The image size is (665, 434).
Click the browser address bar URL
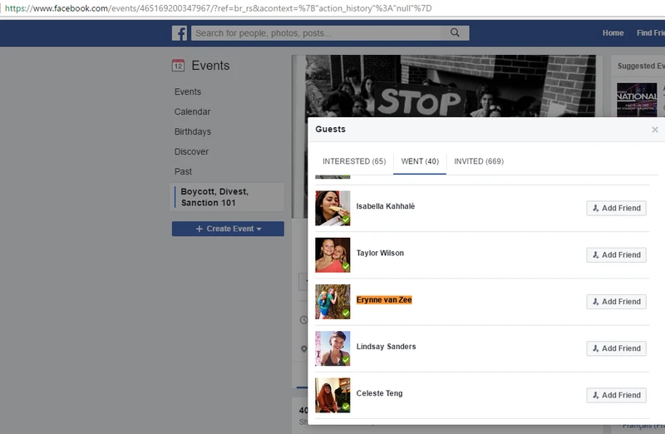(218, 8)
